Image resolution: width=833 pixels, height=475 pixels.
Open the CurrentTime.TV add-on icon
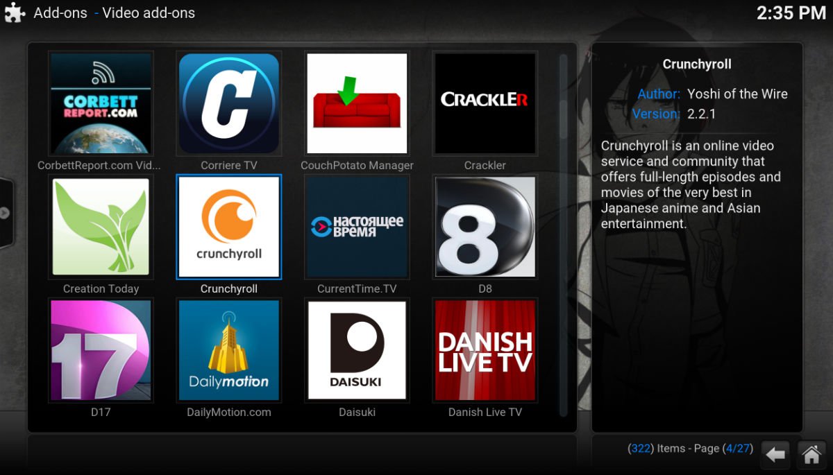tap(357, 227)
